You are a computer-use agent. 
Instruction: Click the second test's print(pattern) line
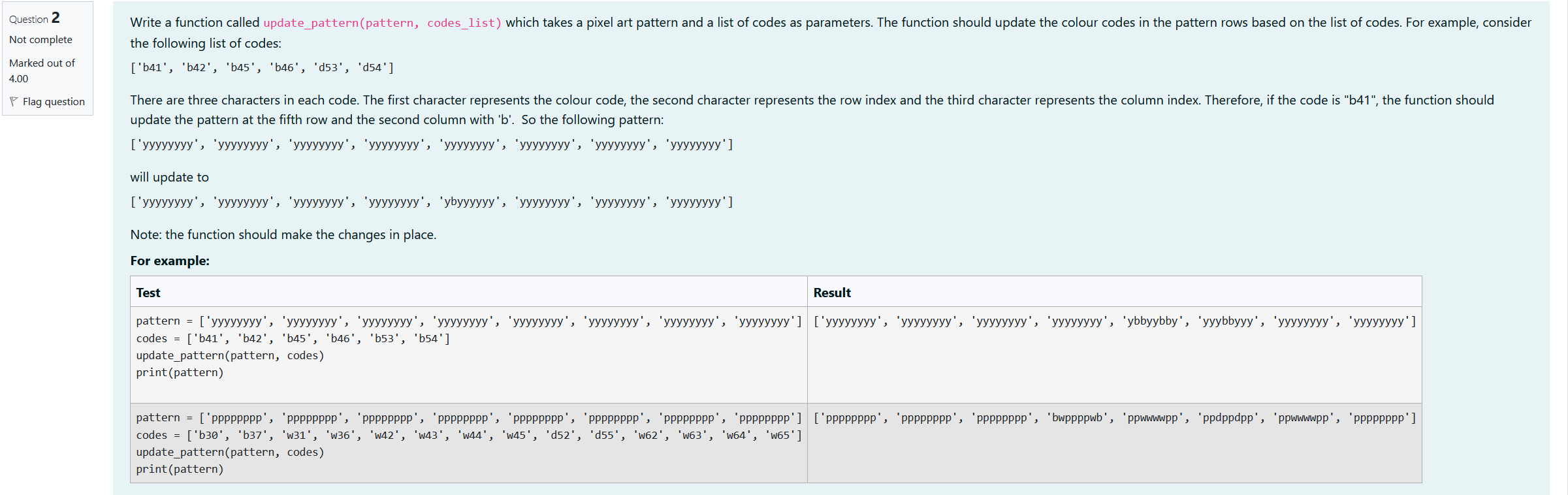click(x=180, y=469)
